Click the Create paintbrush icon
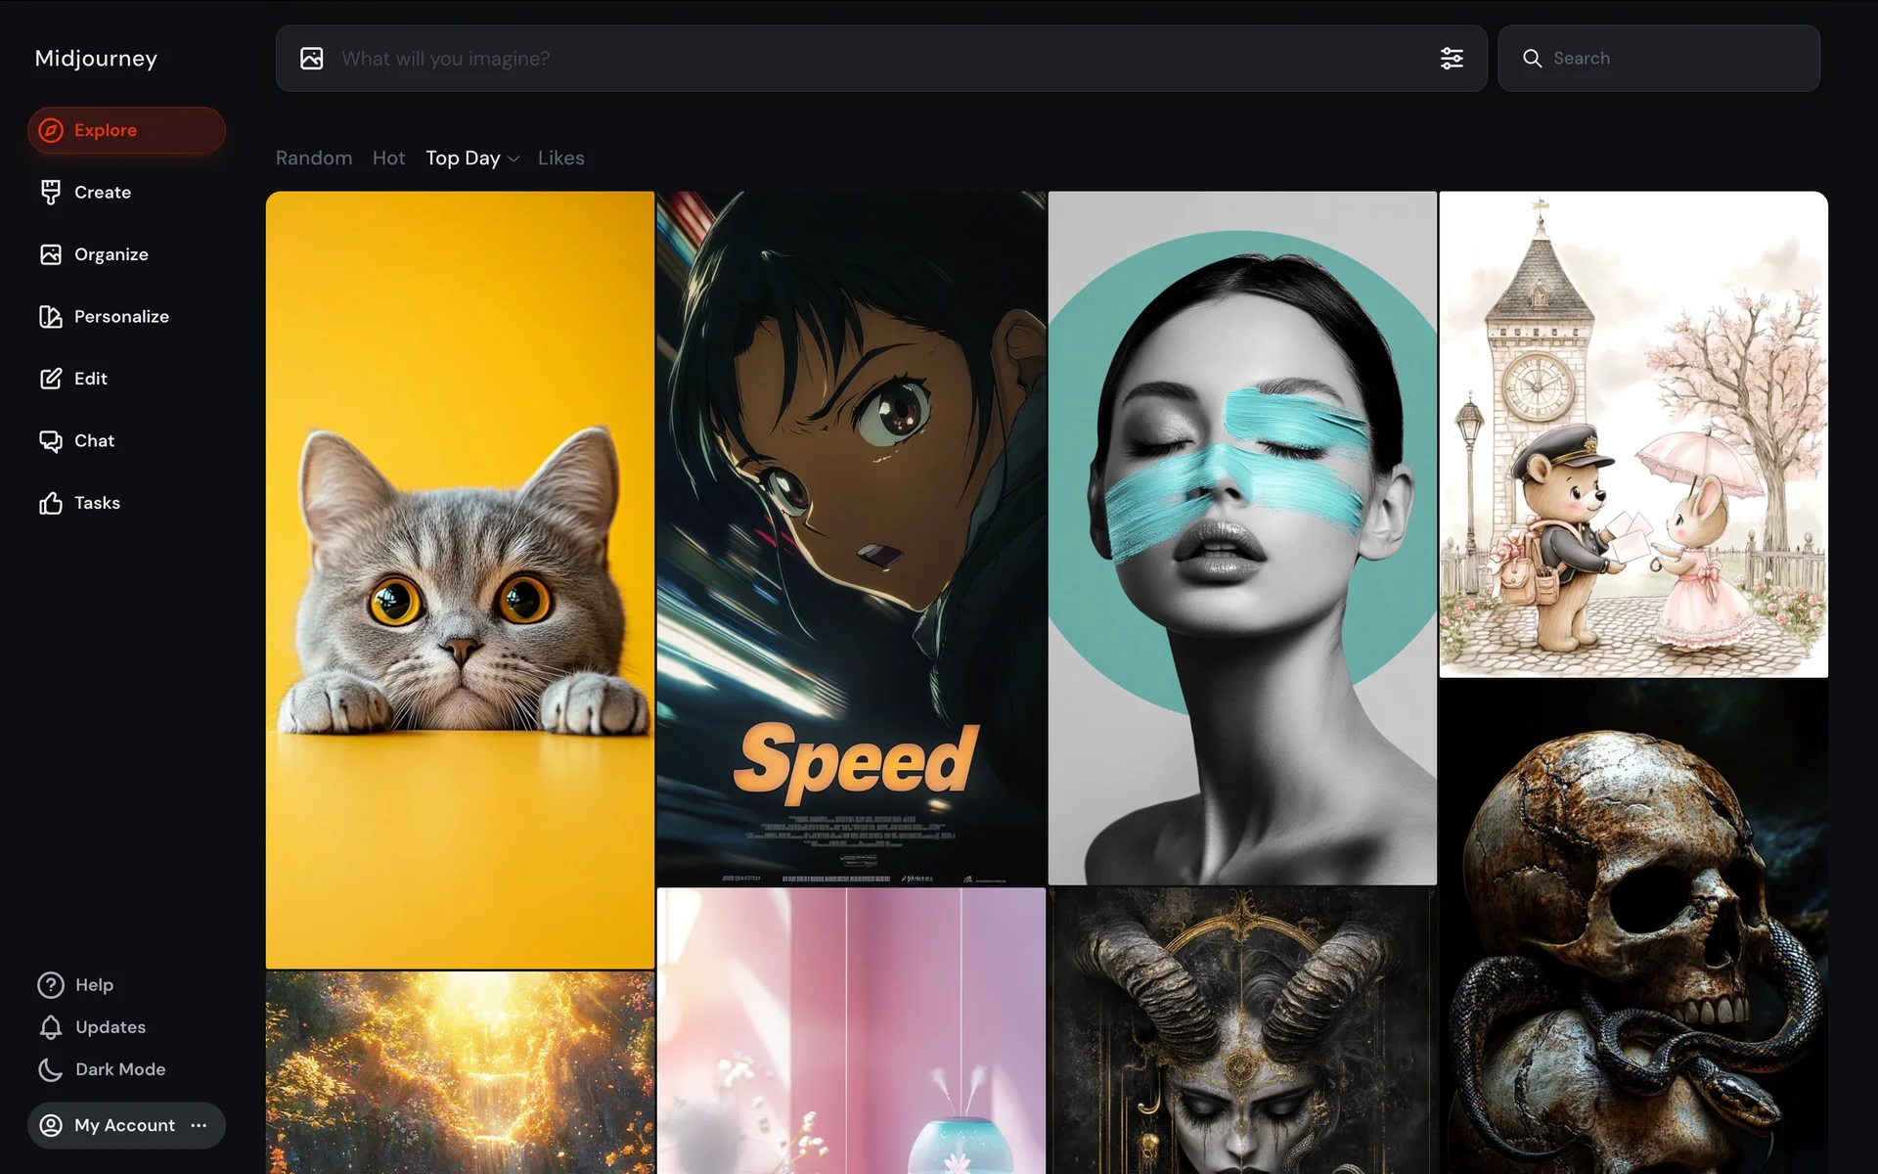 click(51, 193)
